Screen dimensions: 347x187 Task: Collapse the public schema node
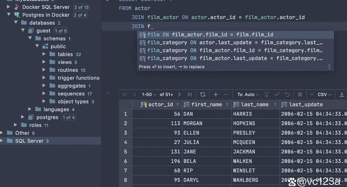[37, 46]
